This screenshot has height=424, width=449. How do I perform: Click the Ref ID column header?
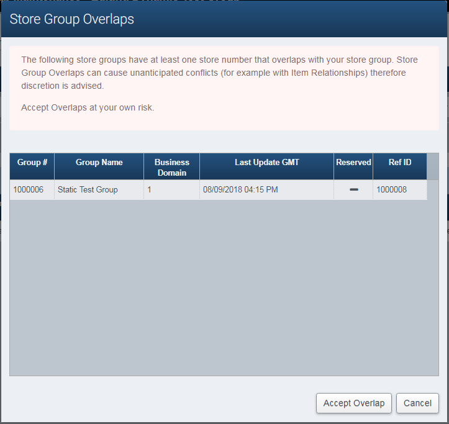point(399,163)
